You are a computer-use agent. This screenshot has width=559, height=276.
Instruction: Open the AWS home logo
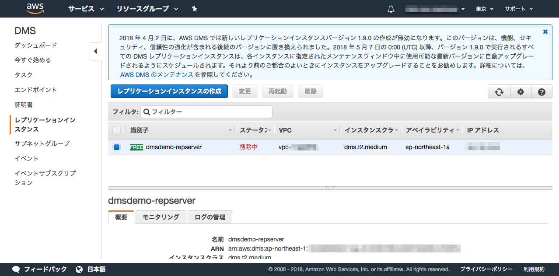(x=35, y=9)
